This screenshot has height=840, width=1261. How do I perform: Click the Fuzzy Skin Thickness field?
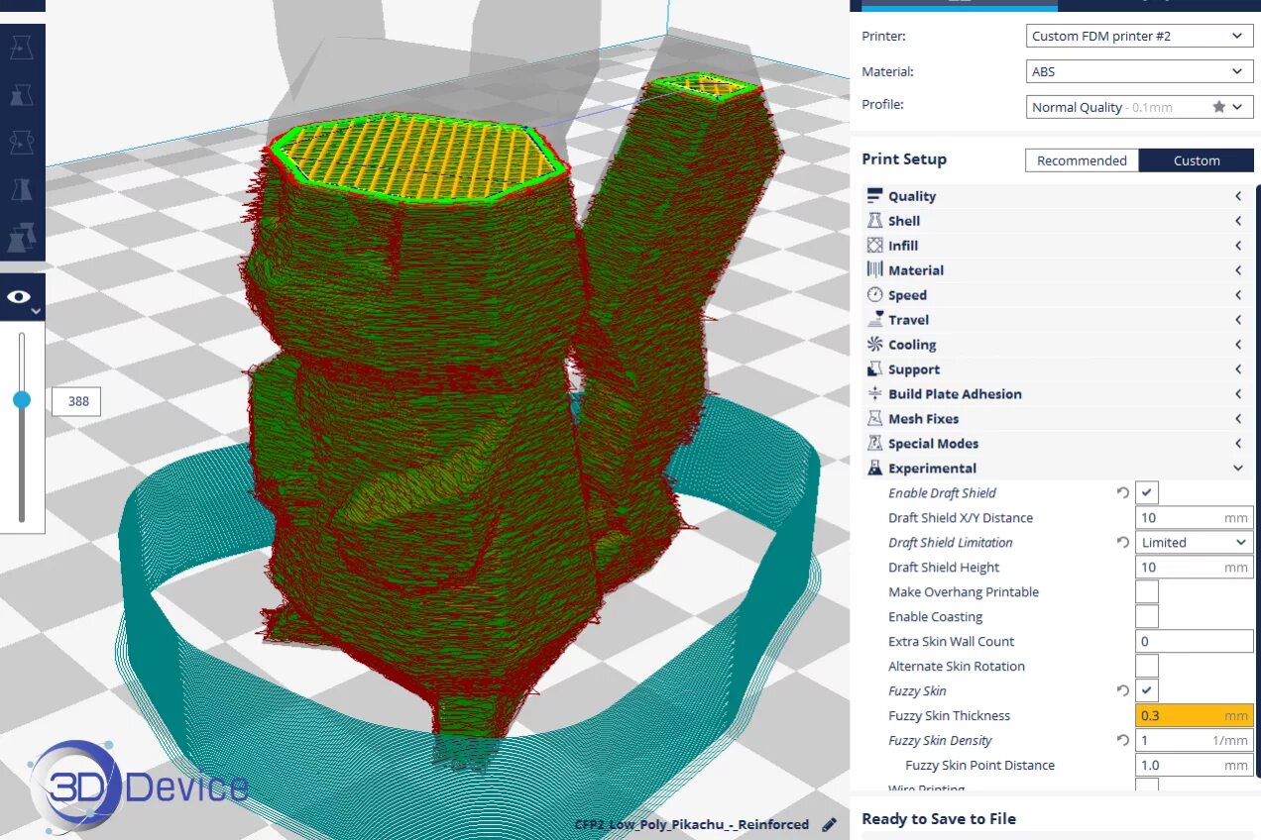coord(1195,715)
